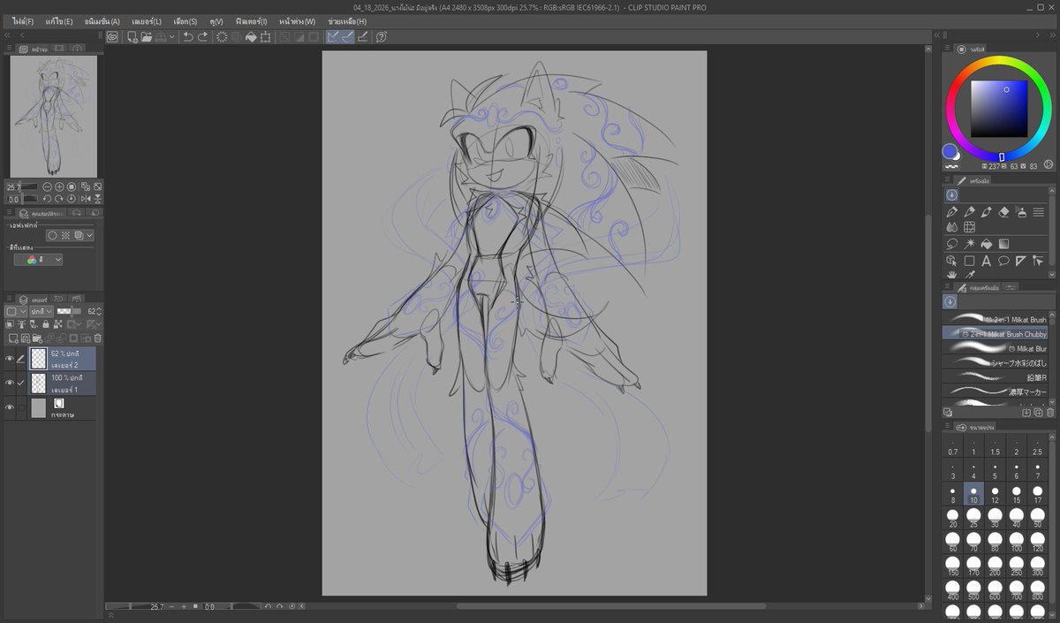Open the menu labelled (V)
This screenshot has height=623, width=1060.
pos(216,21)
